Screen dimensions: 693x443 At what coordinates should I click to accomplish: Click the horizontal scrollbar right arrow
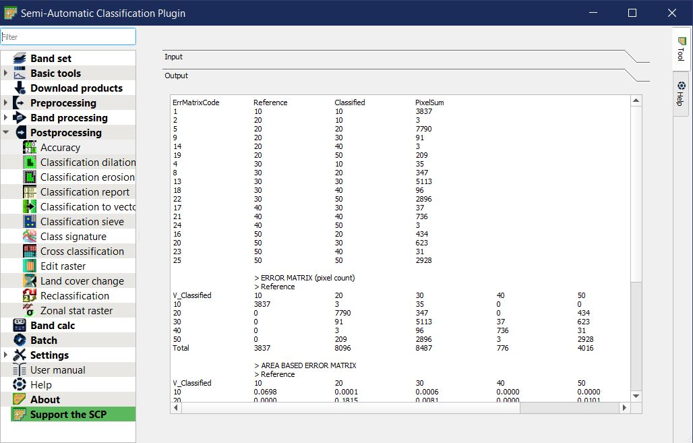point(624,408)
